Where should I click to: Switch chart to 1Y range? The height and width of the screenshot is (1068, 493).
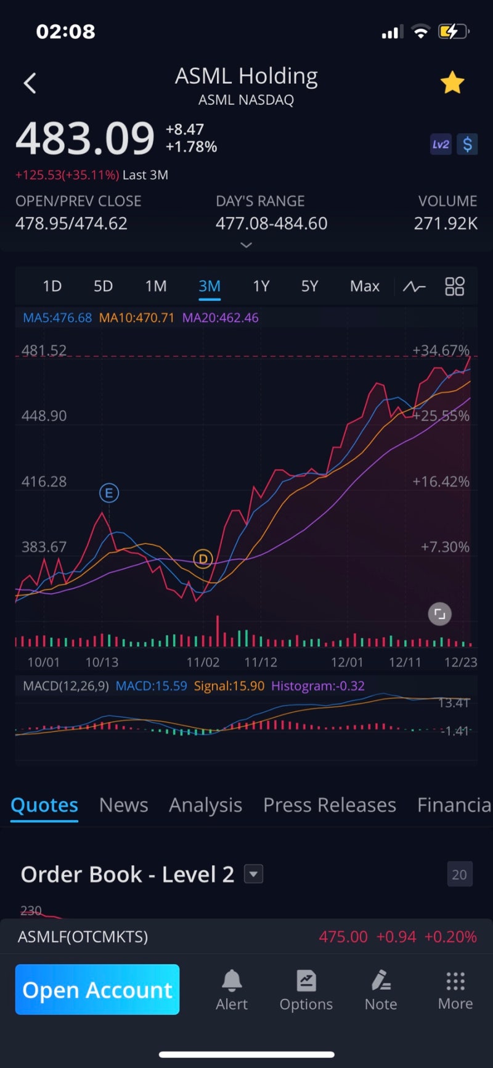pyautogui.click(x=261, y=286)
